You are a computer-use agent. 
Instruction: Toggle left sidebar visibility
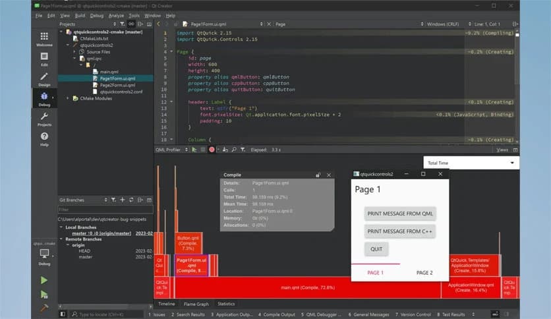coord(63,314)
